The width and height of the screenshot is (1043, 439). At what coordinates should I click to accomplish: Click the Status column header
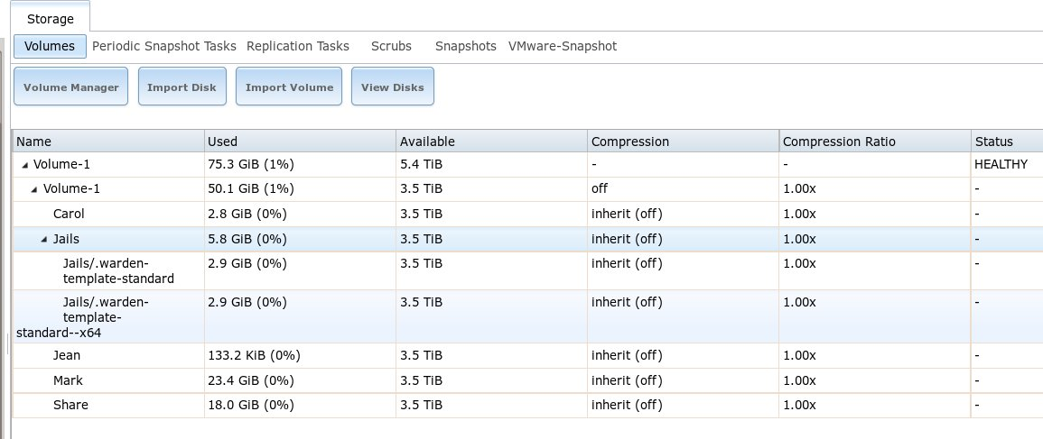click(x=1007, y=142)
